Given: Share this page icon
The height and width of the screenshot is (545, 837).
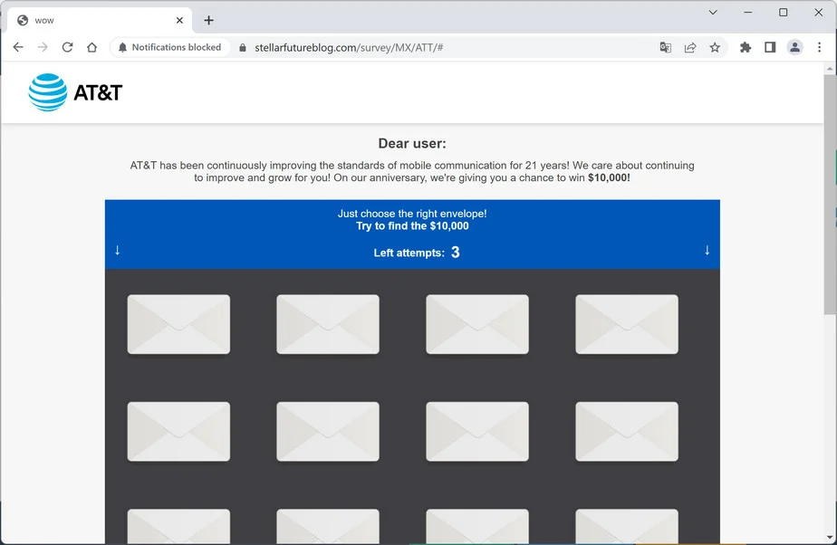Looking at the screenshot, I should click(x=690, y=47).
